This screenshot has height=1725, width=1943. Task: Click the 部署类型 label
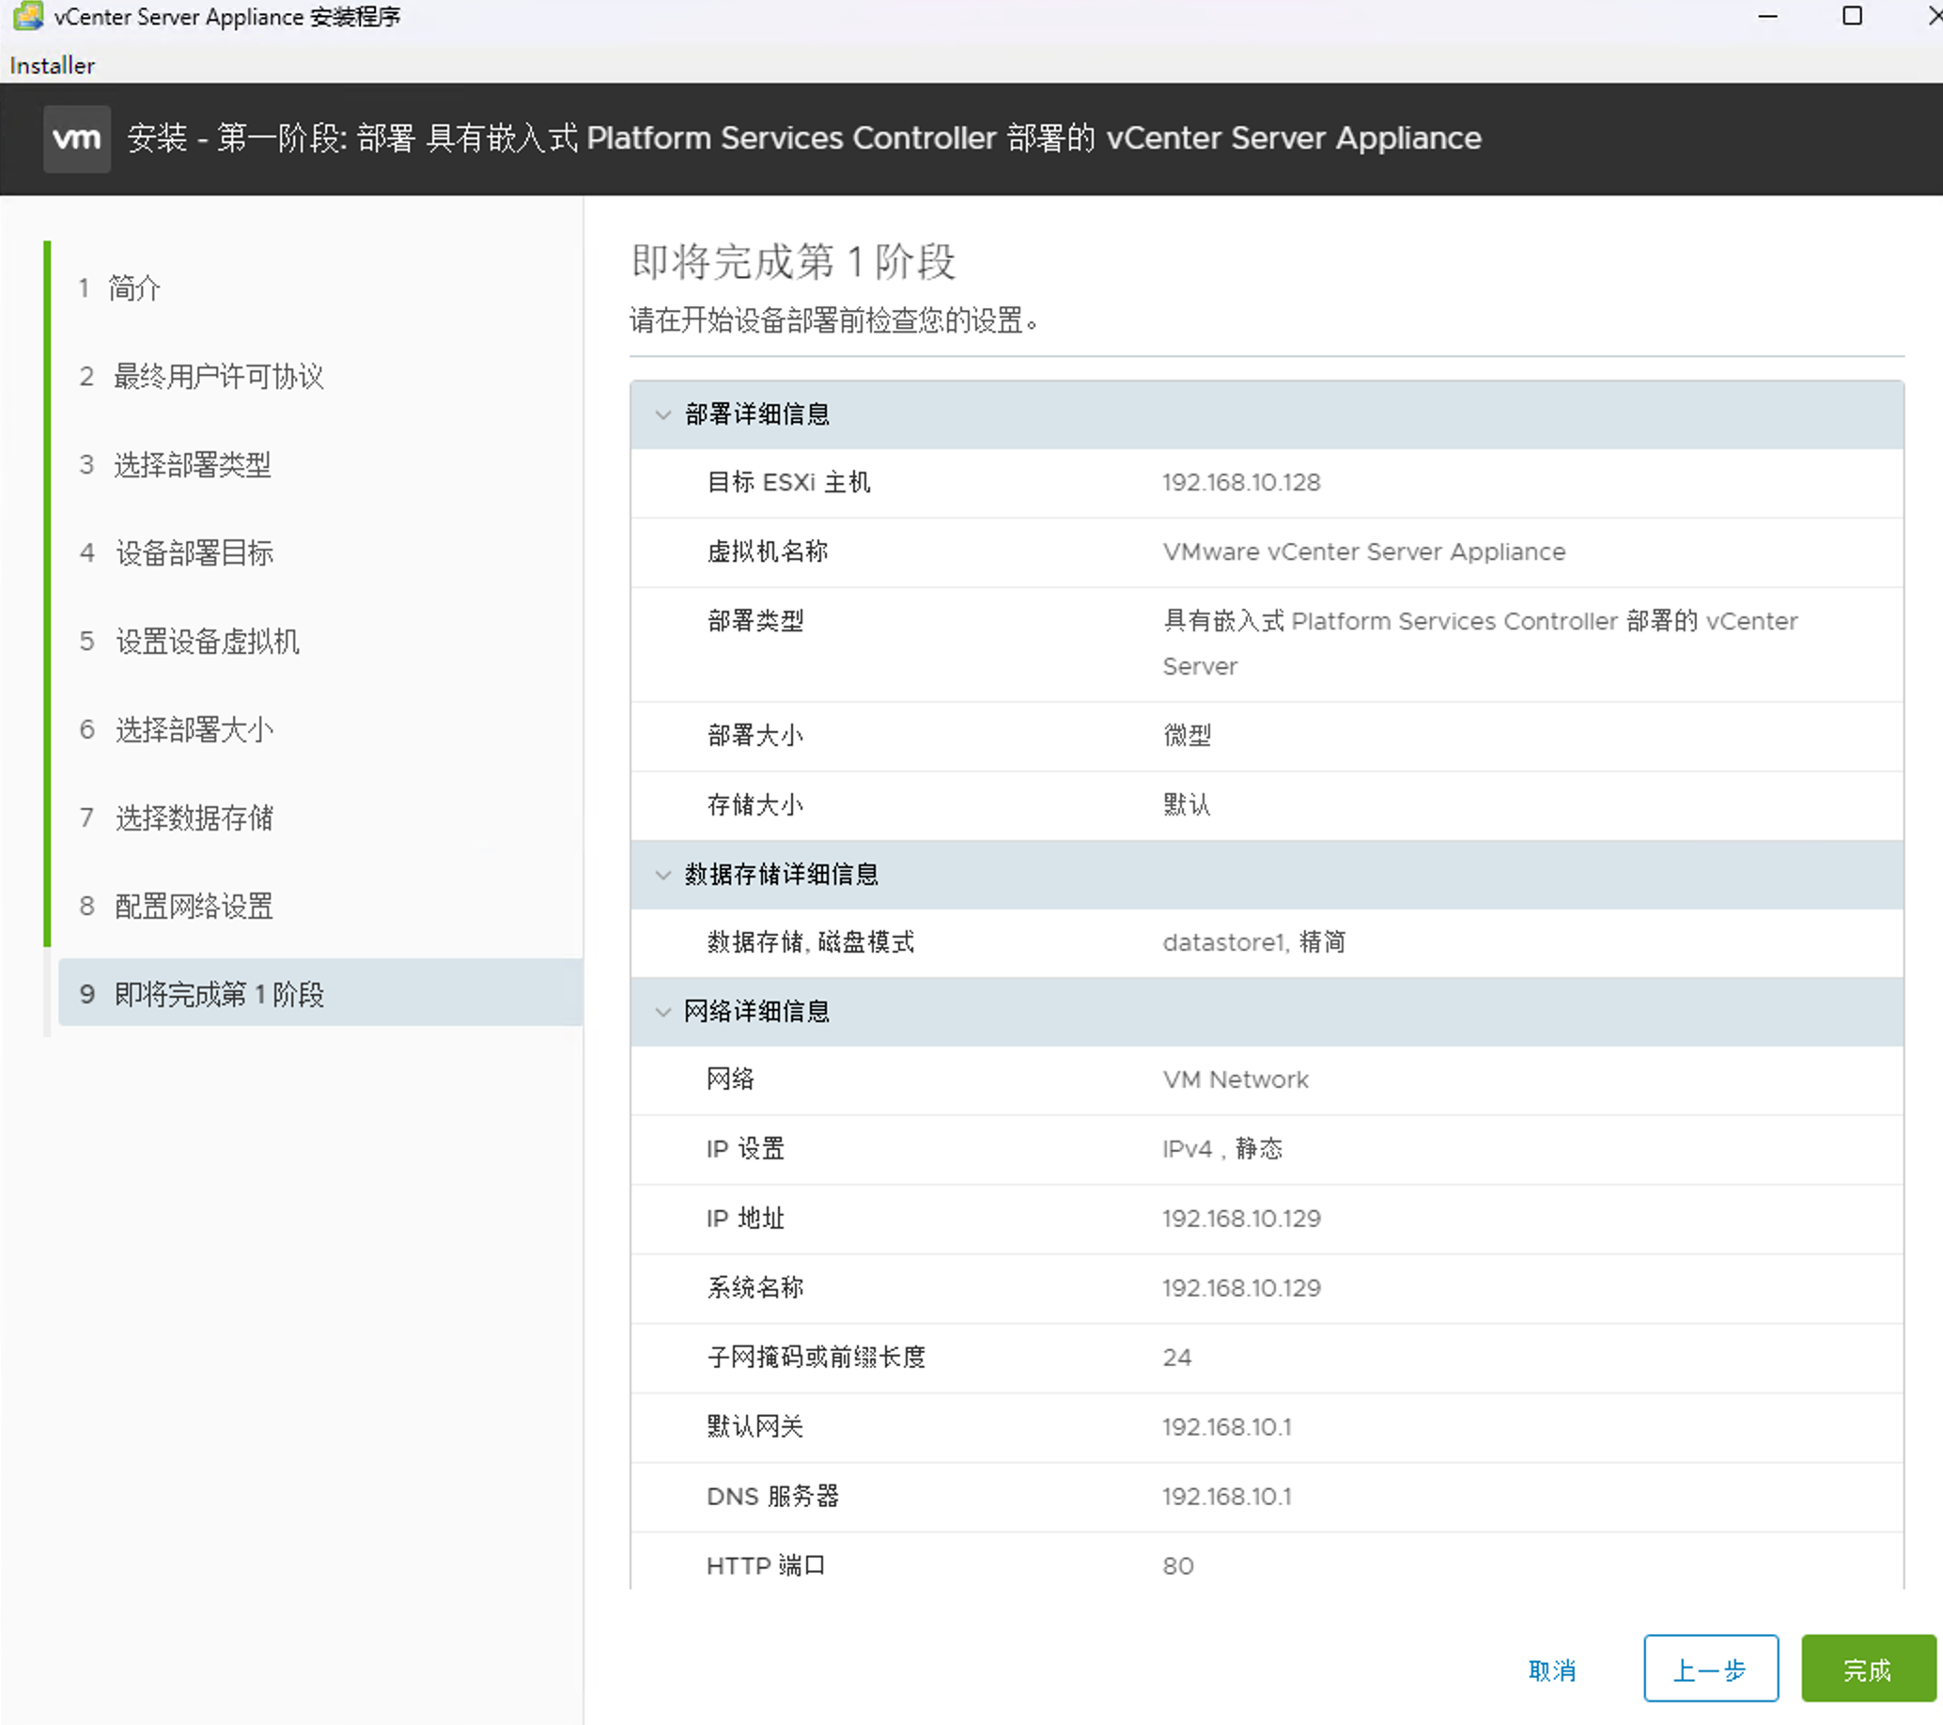pos(755,622)
